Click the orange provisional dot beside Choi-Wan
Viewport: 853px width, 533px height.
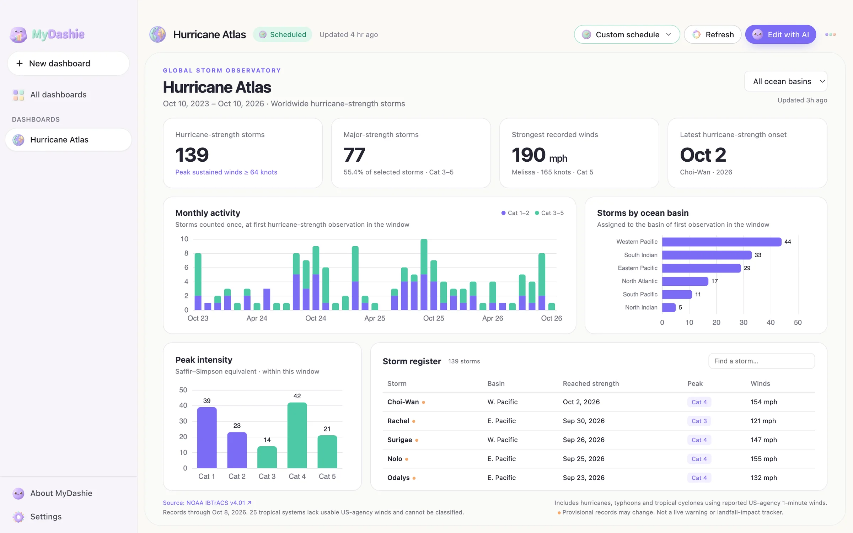click(x=423, y=402)
